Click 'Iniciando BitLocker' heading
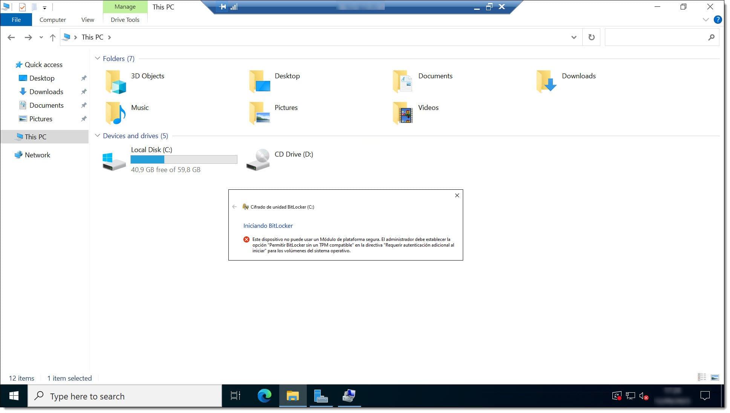The width and height of the screenshot is (730, 413). (x=268, y=226)
